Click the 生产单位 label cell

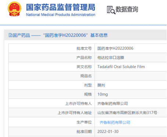[x=51, y=122]
